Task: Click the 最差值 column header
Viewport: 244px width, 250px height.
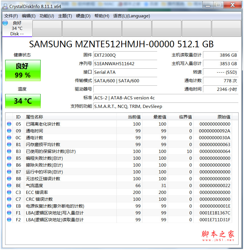Action: (155, 117)
